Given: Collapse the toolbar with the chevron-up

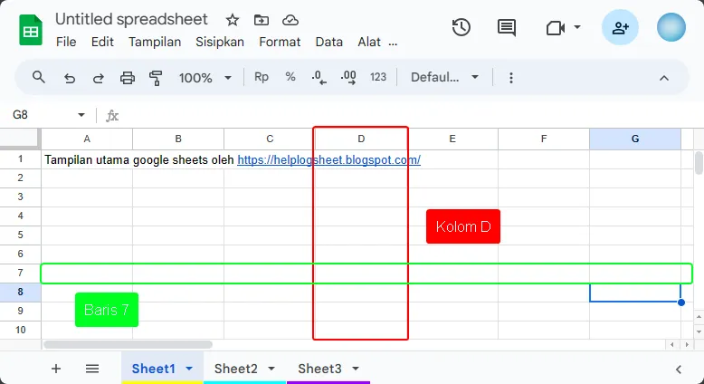Looking at the screenshot, I should tap(664, 78).
